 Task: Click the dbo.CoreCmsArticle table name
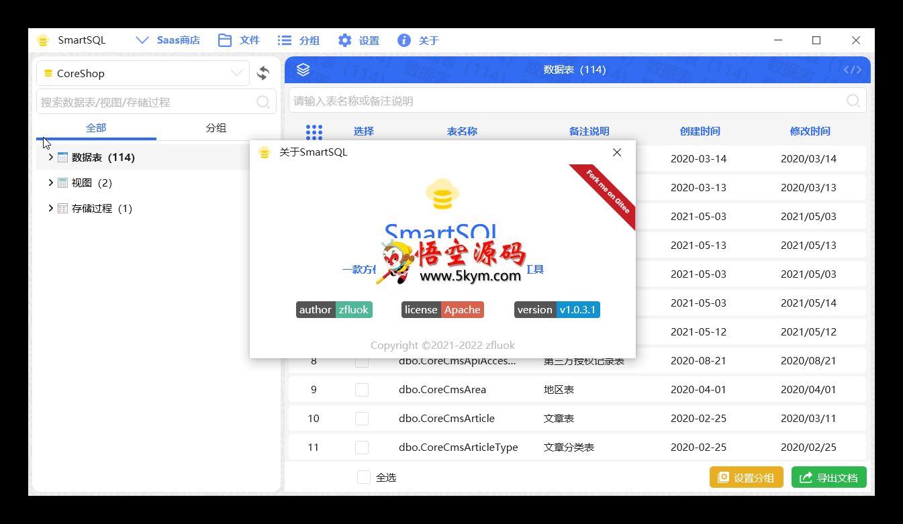446,418
